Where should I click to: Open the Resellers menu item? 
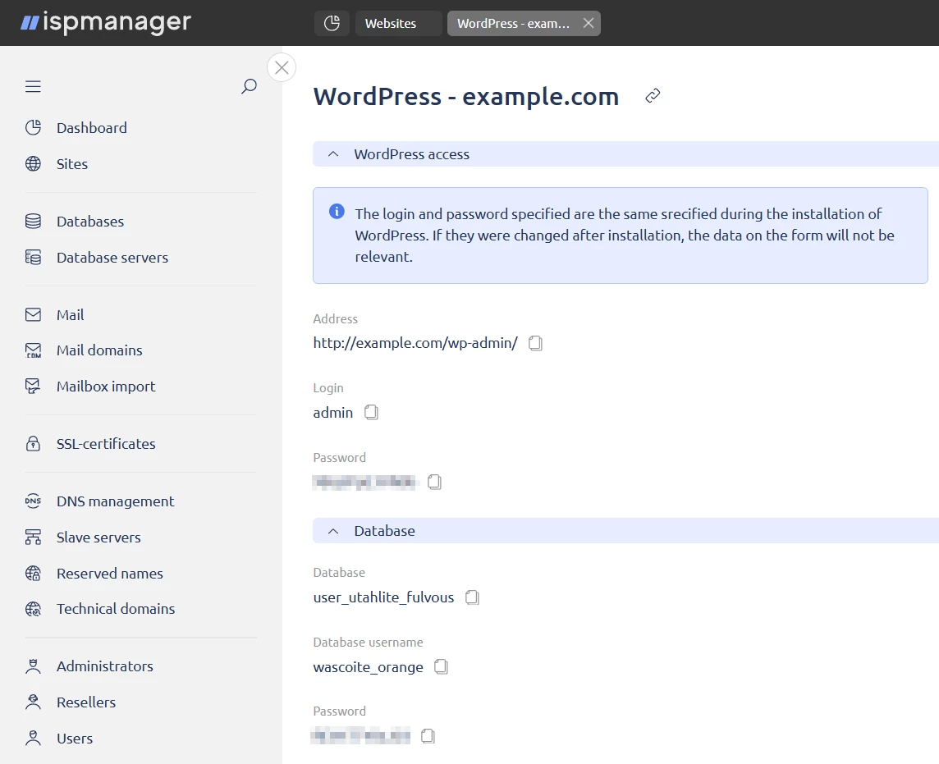pyautogui.click(x=86, y=702)
